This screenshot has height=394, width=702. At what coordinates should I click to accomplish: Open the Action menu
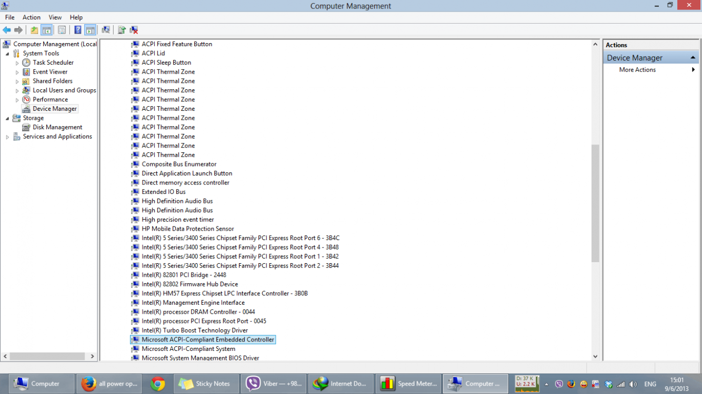point(32,17)
